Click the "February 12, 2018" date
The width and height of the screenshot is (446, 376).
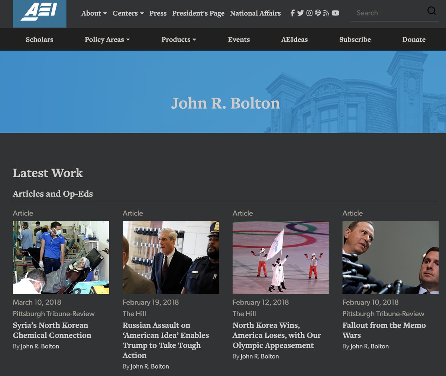(x=261, y=302)
